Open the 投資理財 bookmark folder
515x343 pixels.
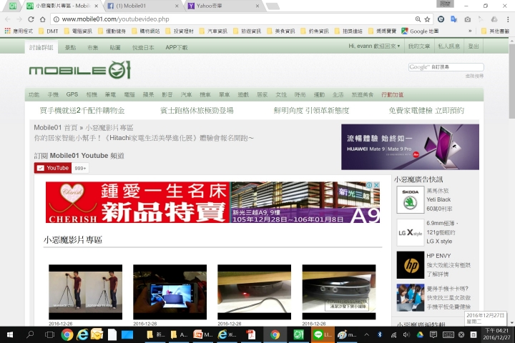tap(180, 31)
